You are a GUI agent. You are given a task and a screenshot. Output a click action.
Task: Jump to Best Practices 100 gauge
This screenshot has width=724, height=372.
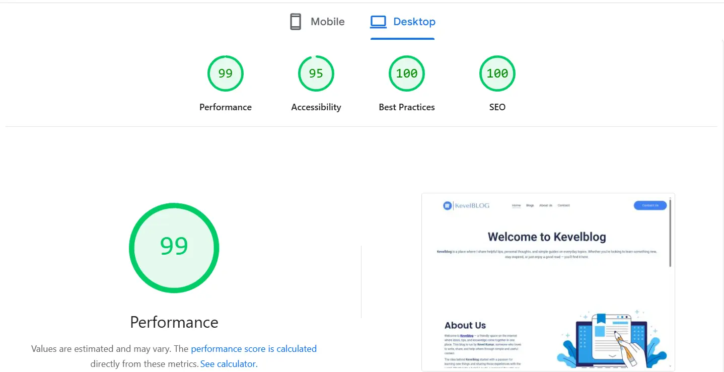407,73
